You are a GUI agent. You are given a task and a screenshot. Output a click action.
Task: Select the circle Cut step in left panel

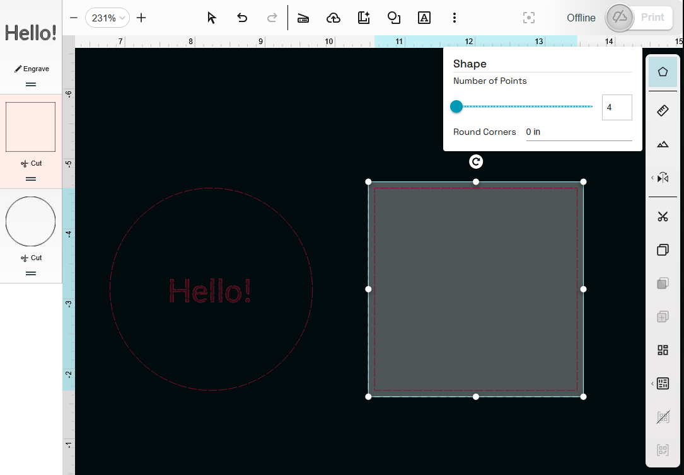click(30, 221)
